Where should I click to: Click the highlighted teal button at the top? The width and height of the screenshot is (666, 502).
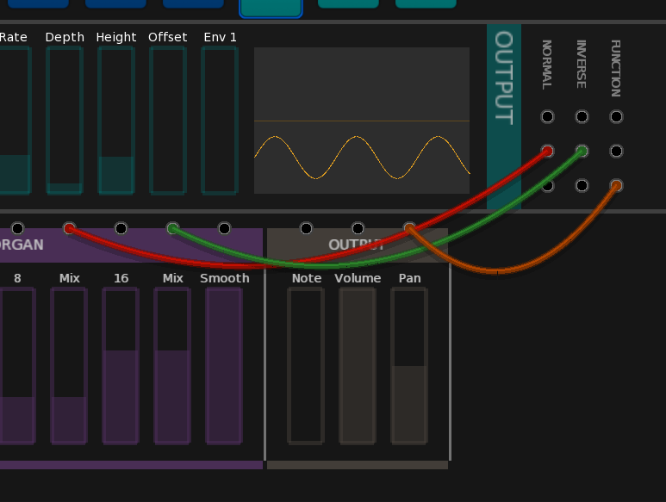pyautogui.click(x=271, y=7)
